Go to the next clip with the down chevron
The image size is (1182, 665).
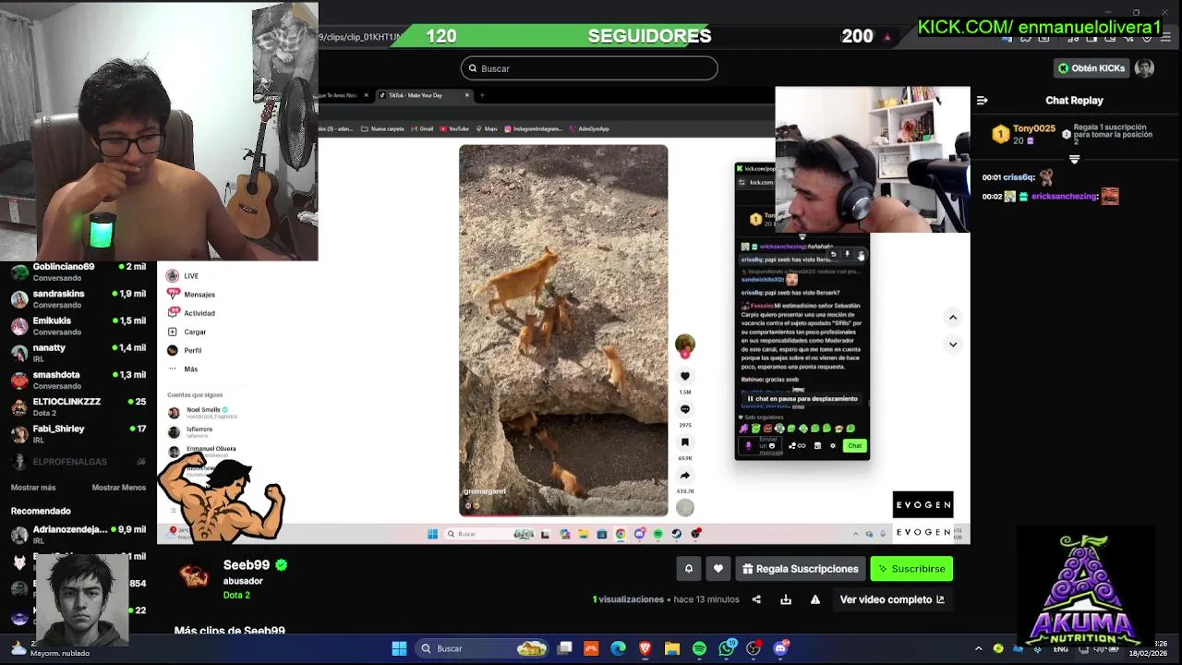click(953, 345)
